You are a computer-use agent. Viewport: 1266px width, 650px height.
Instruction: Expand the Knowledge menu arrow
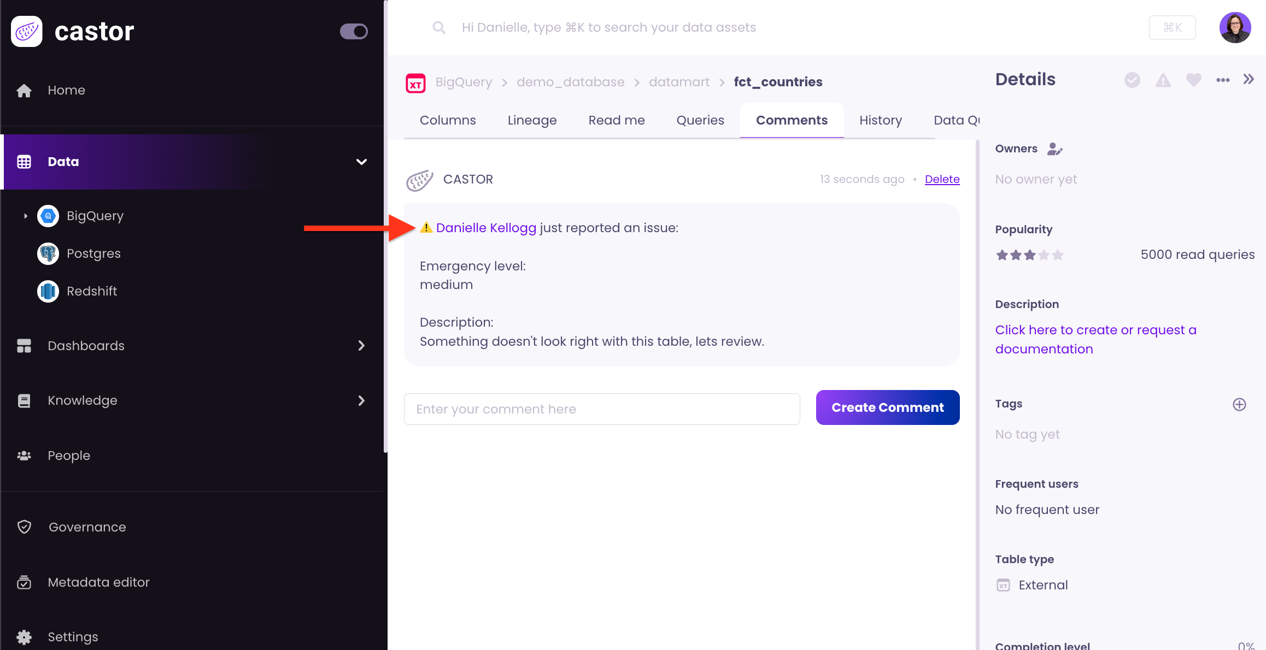pyautogui.click(x=361, y=401)
